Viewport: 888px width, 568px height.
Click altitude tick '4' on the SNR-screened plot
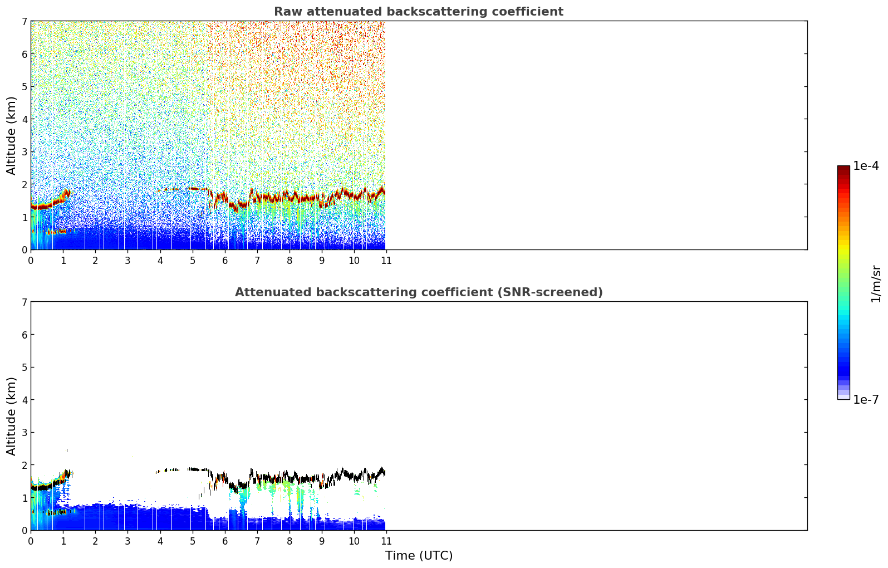[24, 400]
